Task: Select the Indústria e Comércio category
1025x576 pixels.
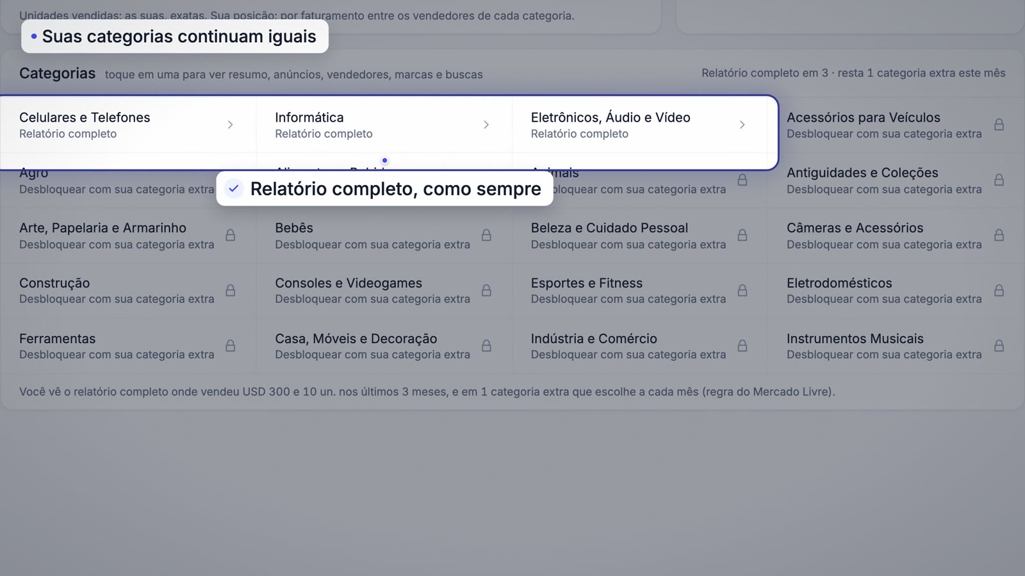Action: 640,346
